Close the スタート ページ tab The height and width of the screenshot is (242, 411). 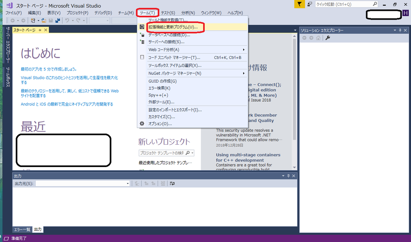[x=46, y=30]
